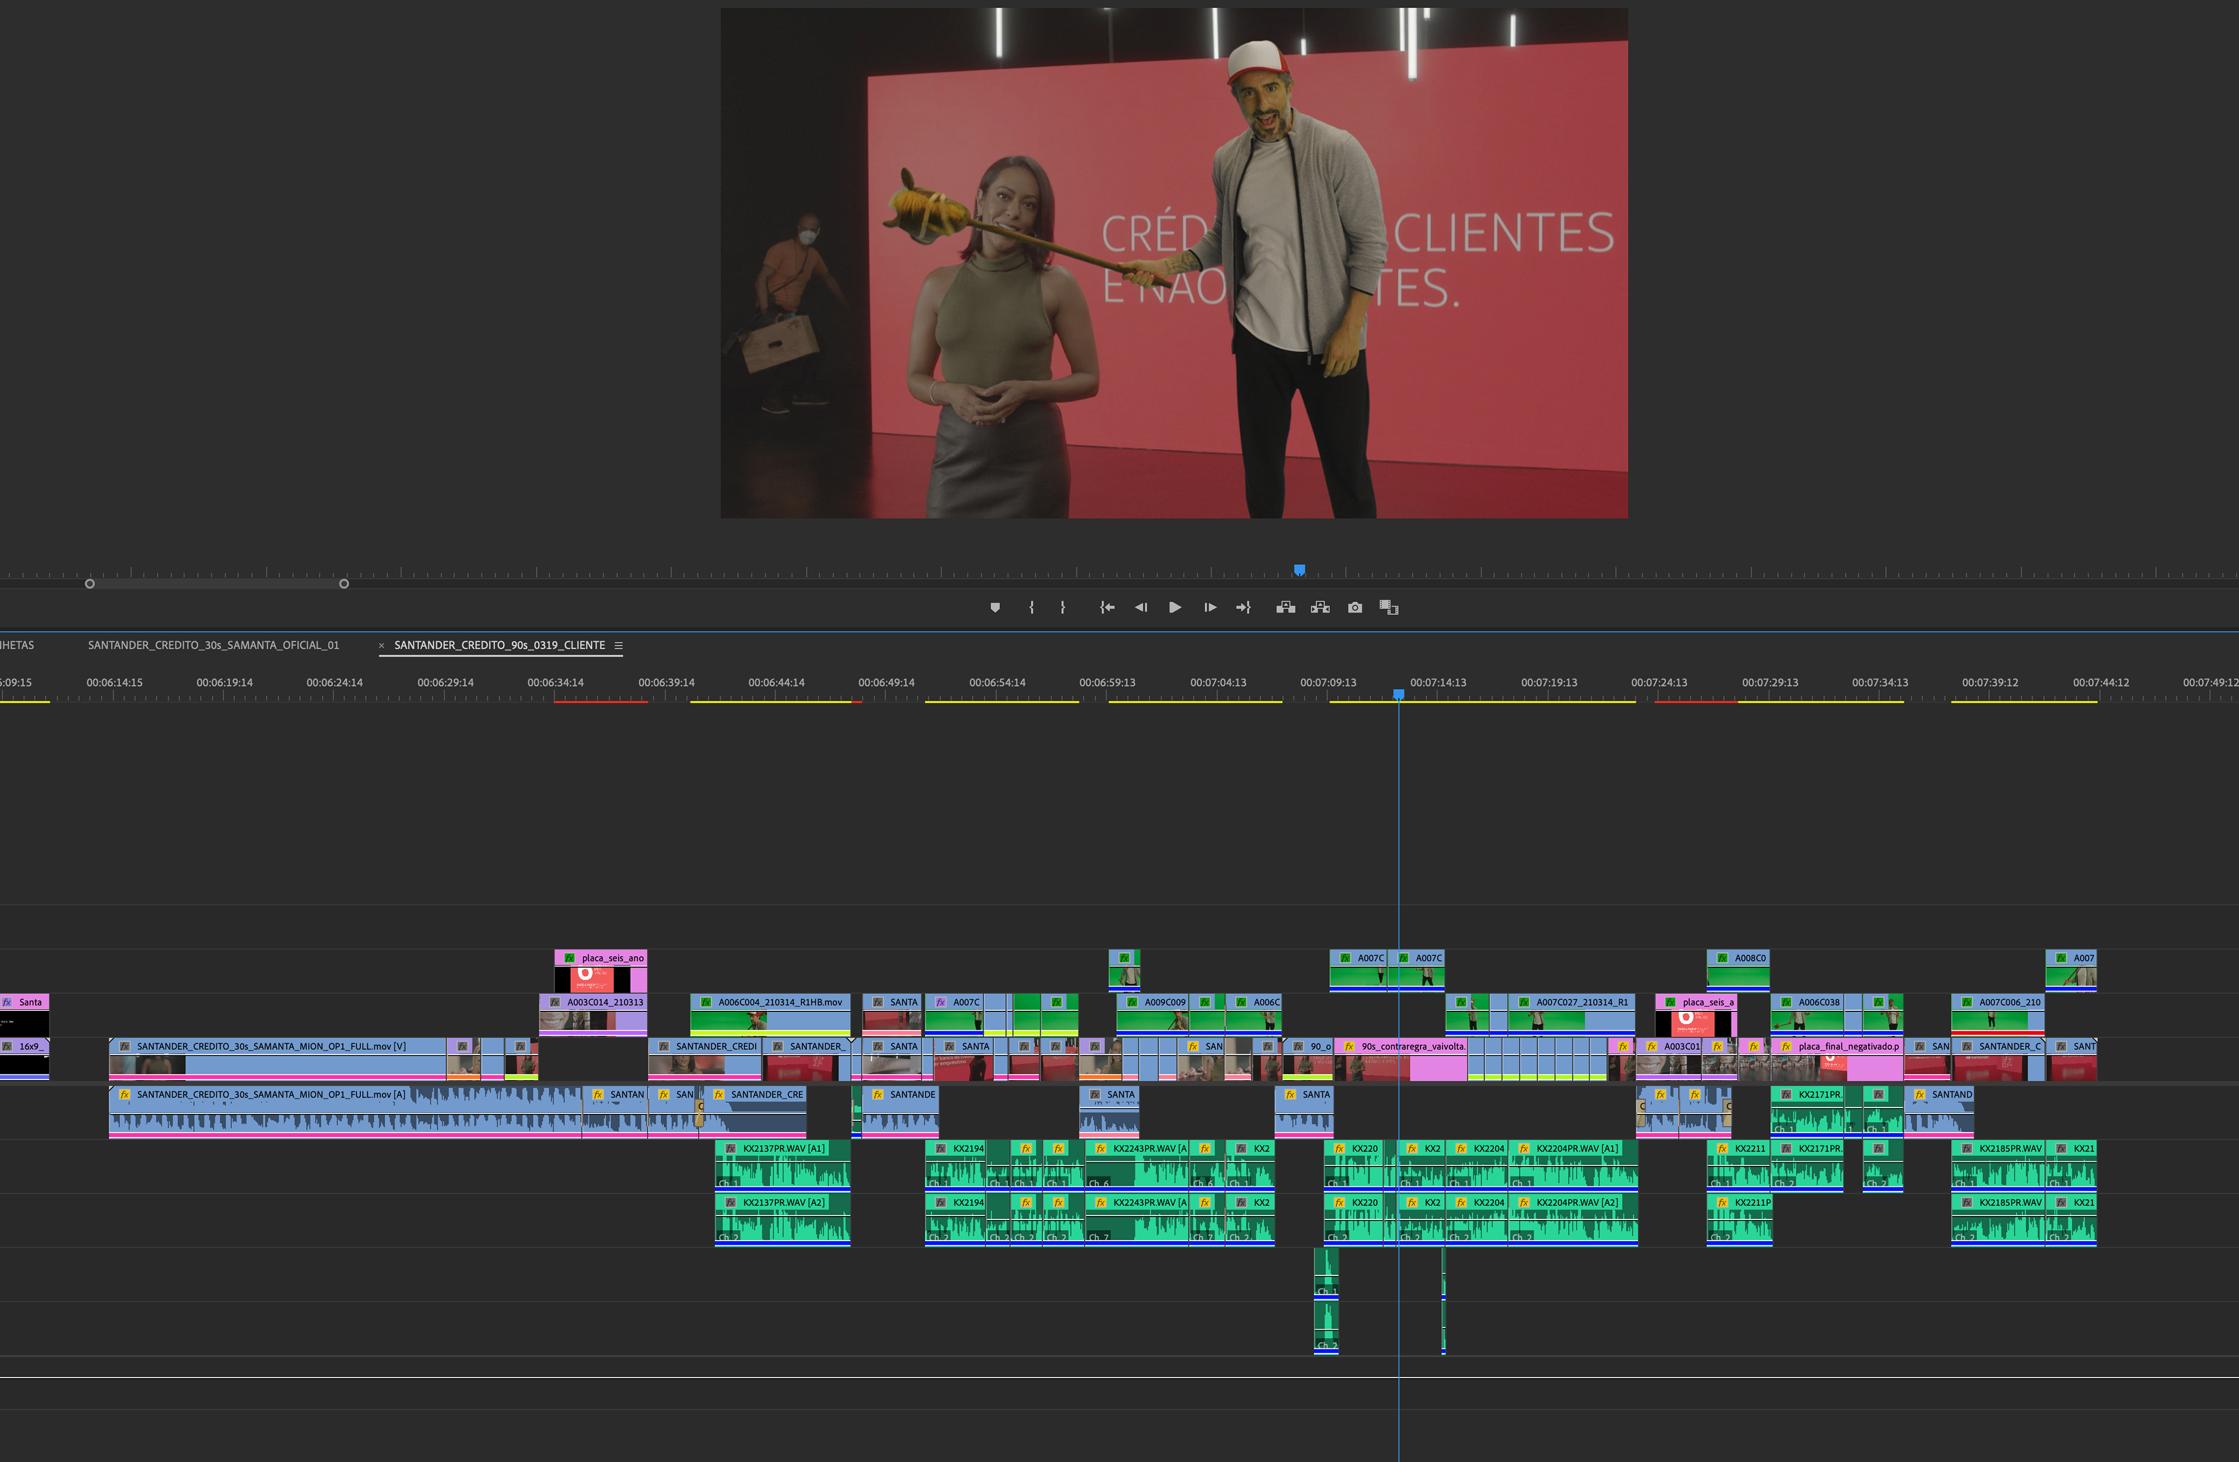Click the monitor zoom scroll bar middle
The image size is (2239, 1462).
[x=216, y=584]
